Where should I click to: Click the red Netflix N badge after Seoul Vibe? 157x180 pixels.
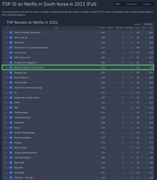click(x=26, y=43)
